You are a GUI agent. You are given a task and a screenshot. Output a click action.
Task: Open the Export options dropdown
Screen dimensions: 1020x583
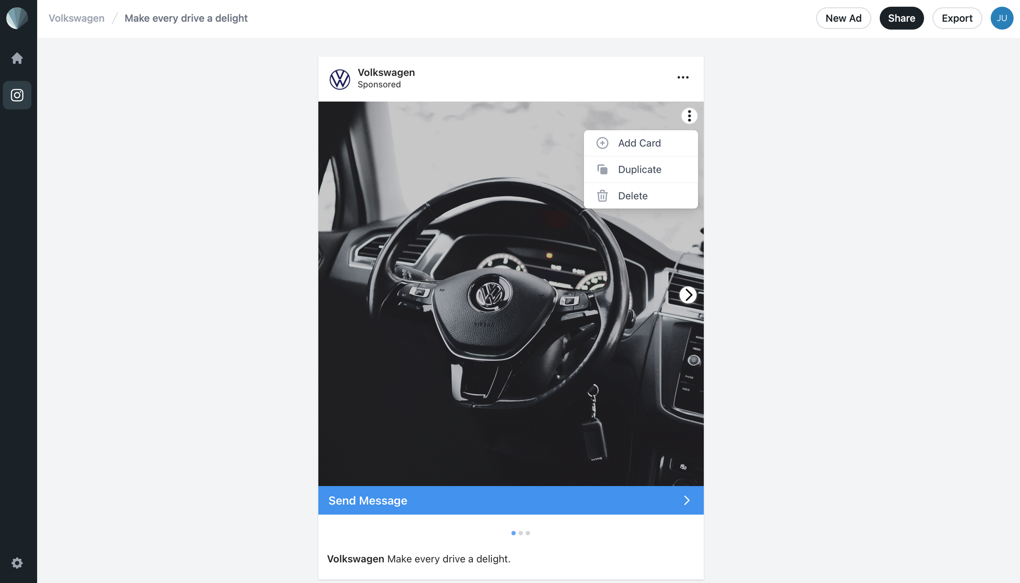[957, 17]
